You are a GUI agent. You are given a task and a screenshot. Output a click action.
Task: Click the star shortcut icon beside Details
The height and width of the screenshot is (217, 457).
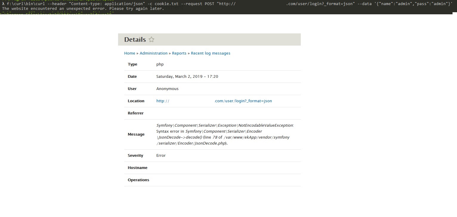pyautogui.click(x=151, y=39)
